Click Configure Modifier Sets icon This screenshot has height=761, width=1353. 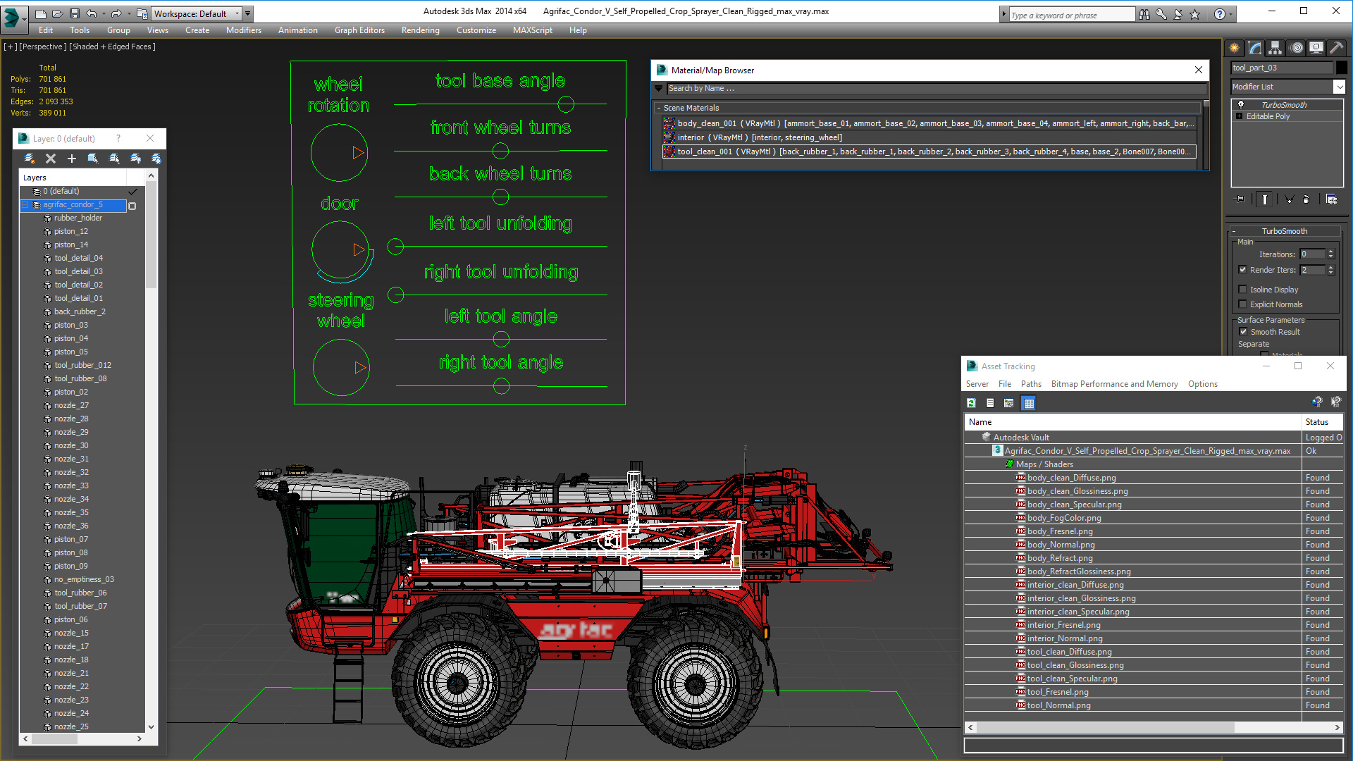(x=1331, y=199)
